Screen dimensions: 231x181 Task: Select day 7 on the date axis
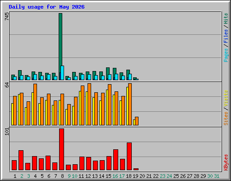pos(55,176)
